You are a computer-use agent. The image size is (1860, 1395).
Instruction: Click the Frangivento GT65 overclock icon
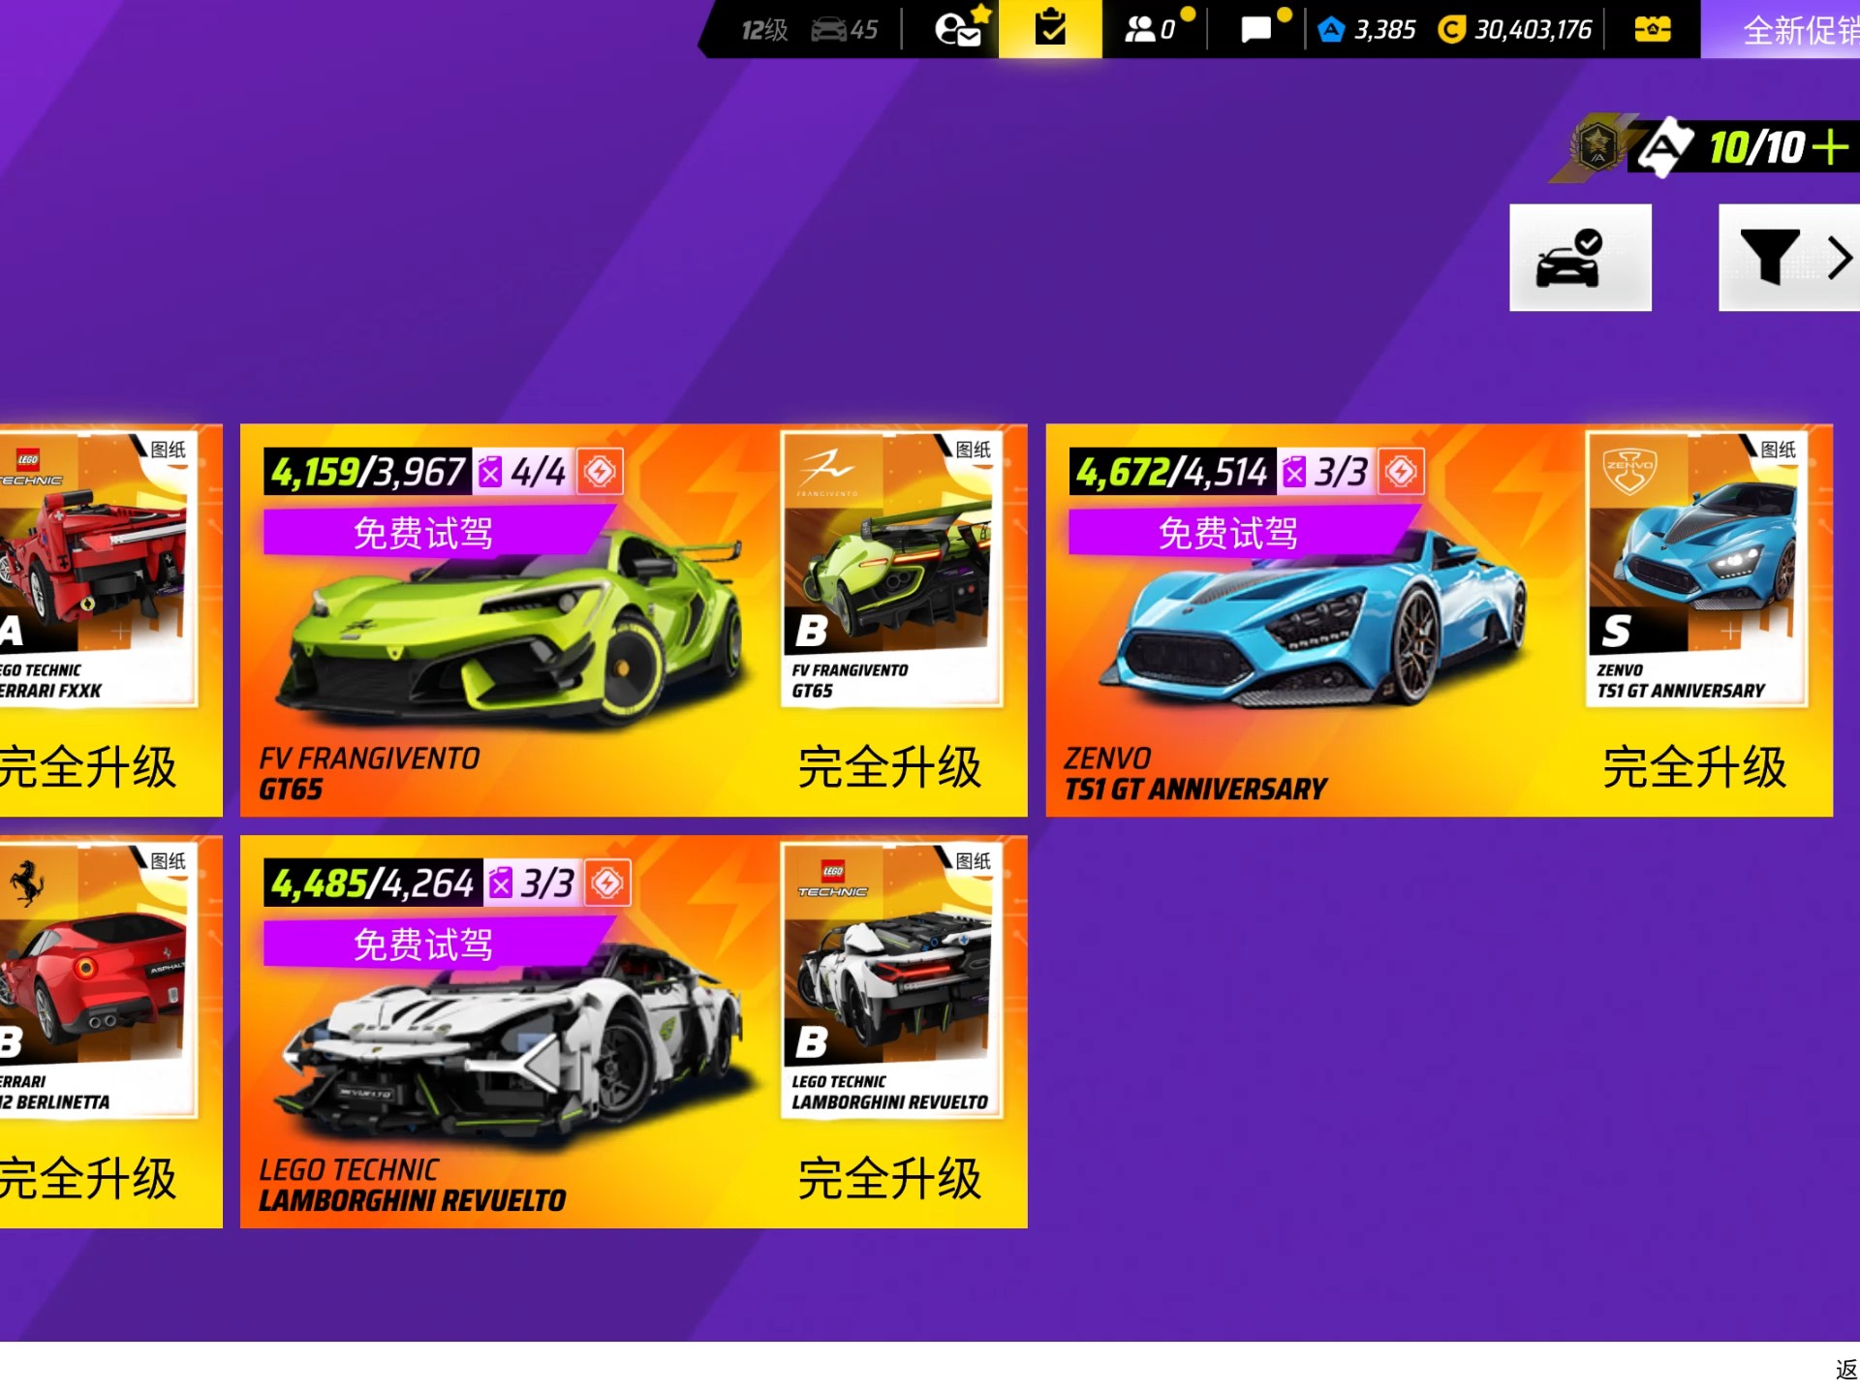[x=600, y=472]
